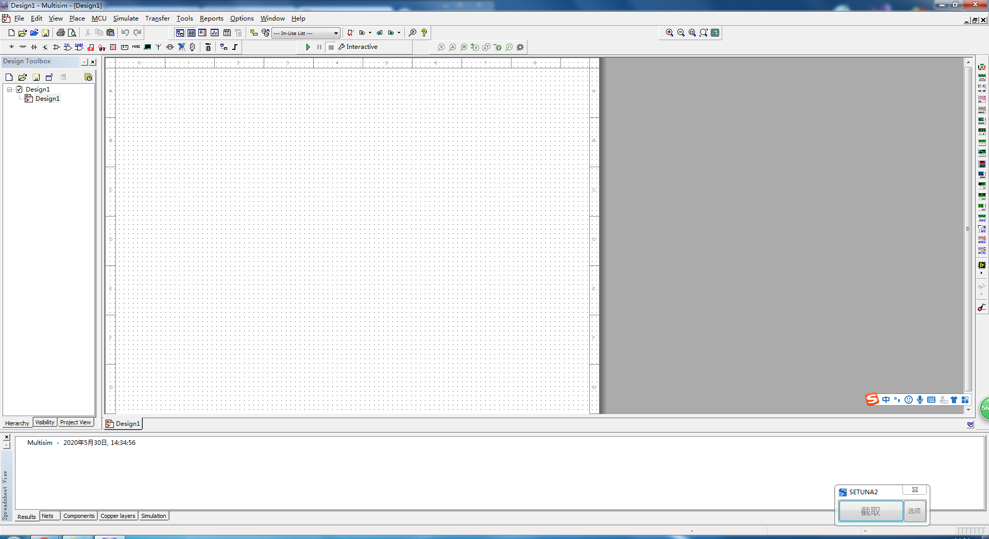989x539 pixels.
Task: Uncheck the Design1 checkbox in Design Toolbox
Action: point(20,89)
